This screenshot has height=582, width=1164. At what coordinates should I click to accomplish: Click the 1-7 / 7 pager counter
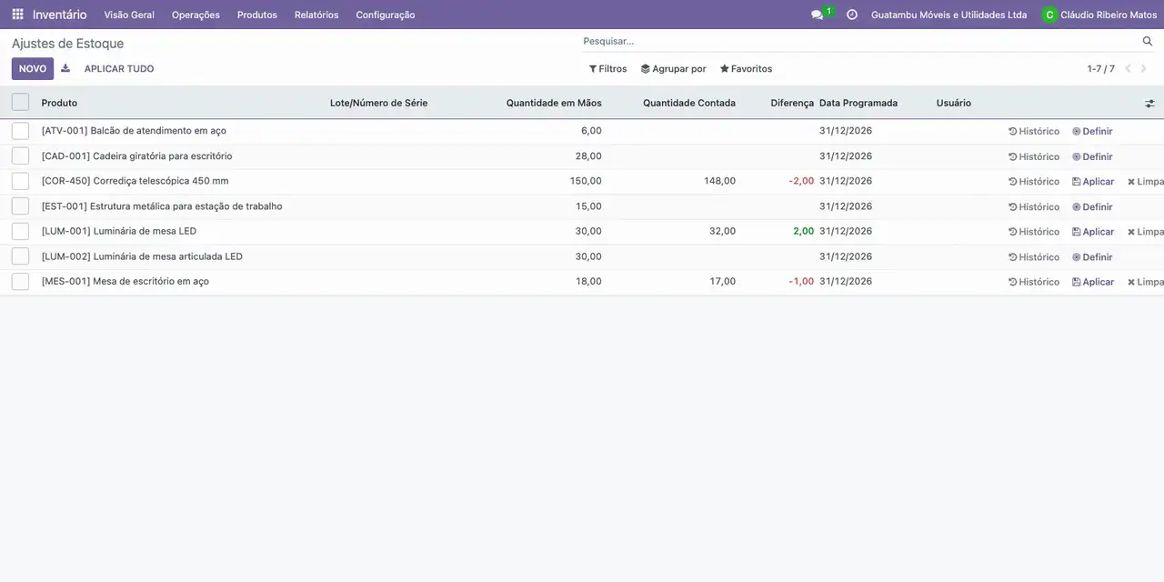click(x=1101, y=68)
